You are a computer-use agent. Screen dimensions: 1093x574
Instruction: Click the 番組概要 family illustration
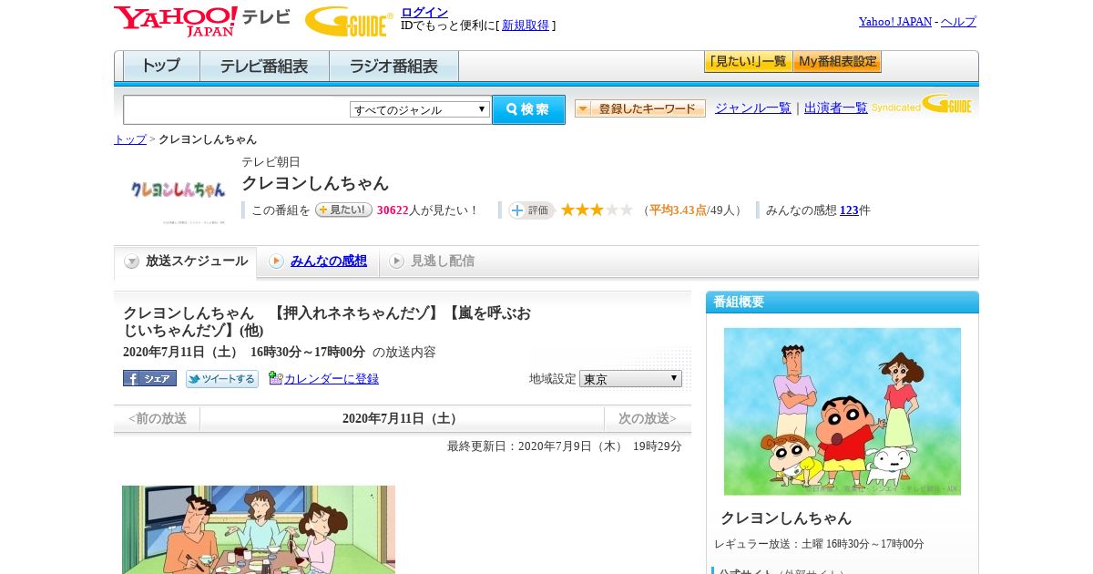[843, 412]
